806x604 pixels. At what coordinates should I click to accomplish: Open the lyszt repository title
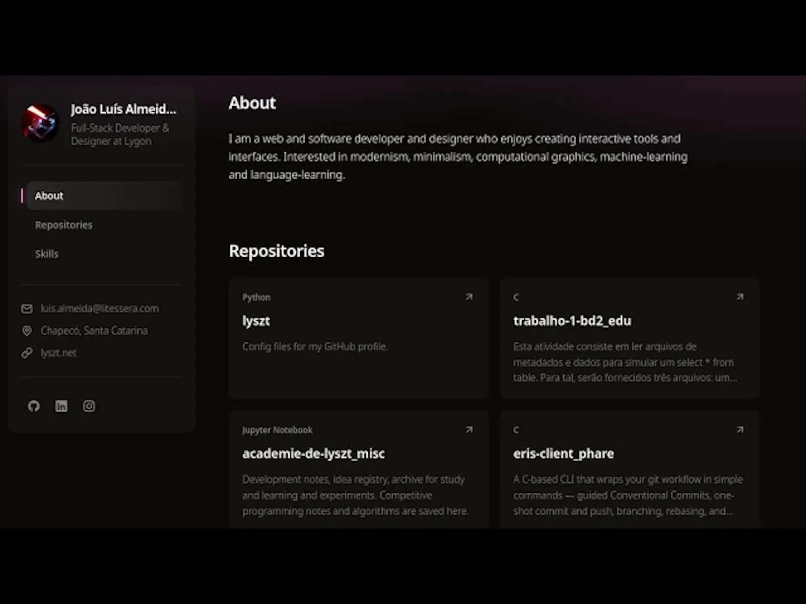pos(256,321)
